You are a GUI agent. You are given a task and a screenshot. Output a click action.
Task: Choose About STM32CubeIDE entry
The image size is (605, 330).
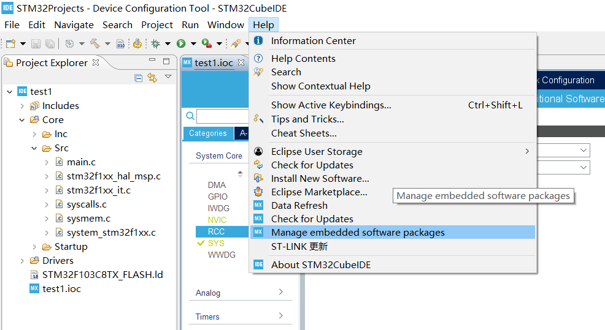tap(393, 265)
